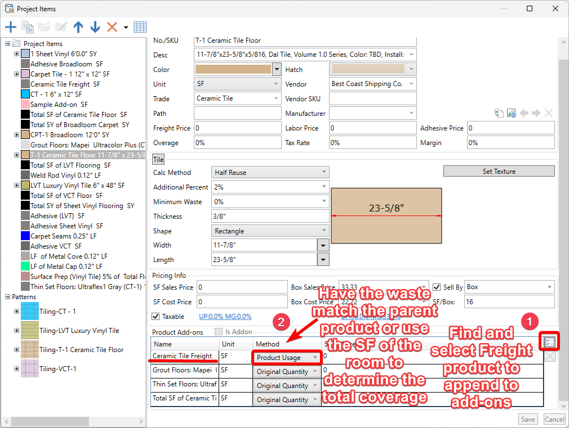Select Total SF of LVT Flooring item
The height and width of the screenshot is (428, 569).
[70, 165]
